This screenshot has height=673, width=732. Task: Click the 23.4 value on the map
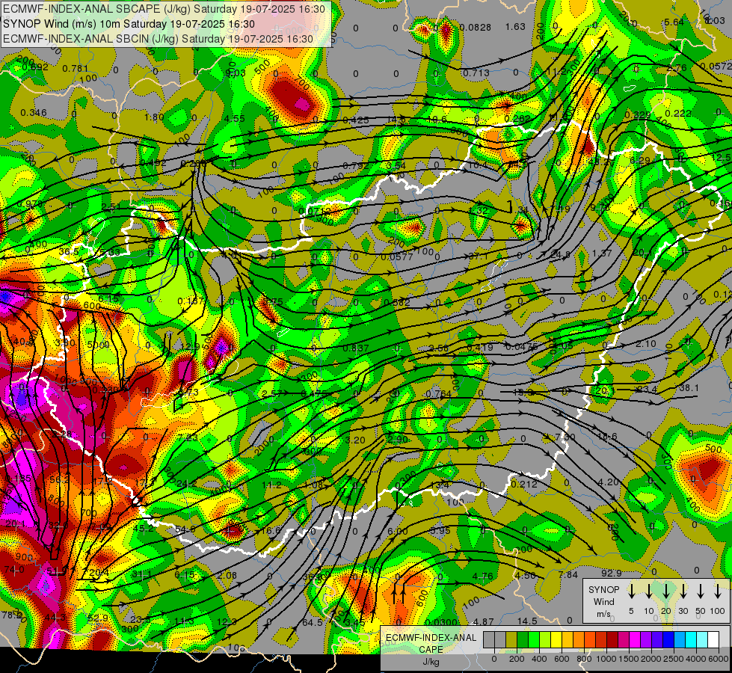click(647, 390)
